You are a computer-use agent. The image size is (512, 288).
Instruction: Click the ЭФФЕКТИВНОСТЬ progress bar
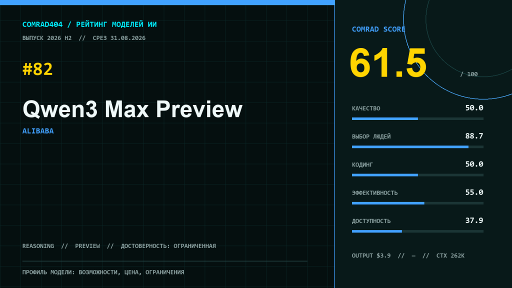pos(417,203)
